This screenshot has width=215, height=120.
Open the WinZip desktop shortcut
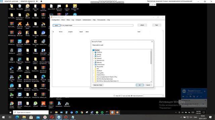(28, 33)
